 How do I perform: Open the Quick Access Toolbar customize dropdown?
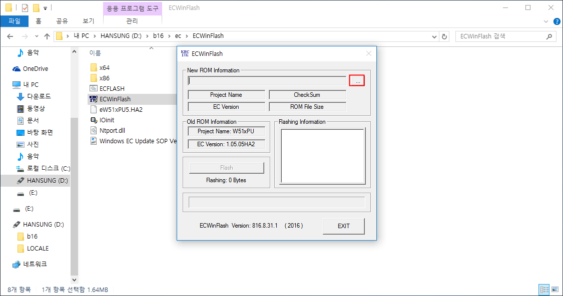45,8
